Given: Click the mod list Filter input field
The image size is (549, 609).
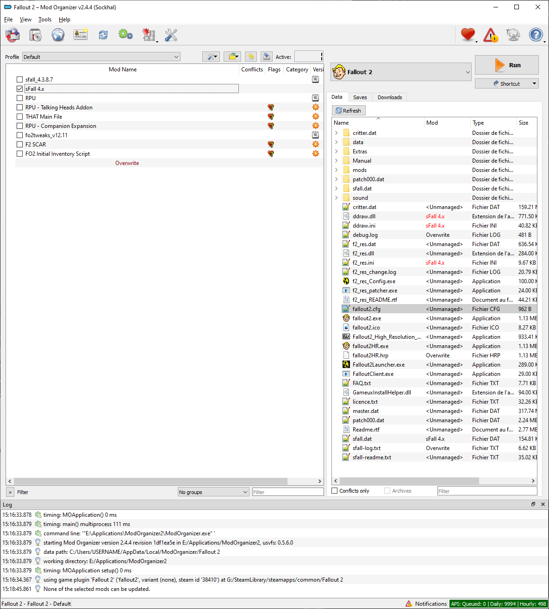Looking at the screenshot, I should pyautogui.click(x=287, y=492).
